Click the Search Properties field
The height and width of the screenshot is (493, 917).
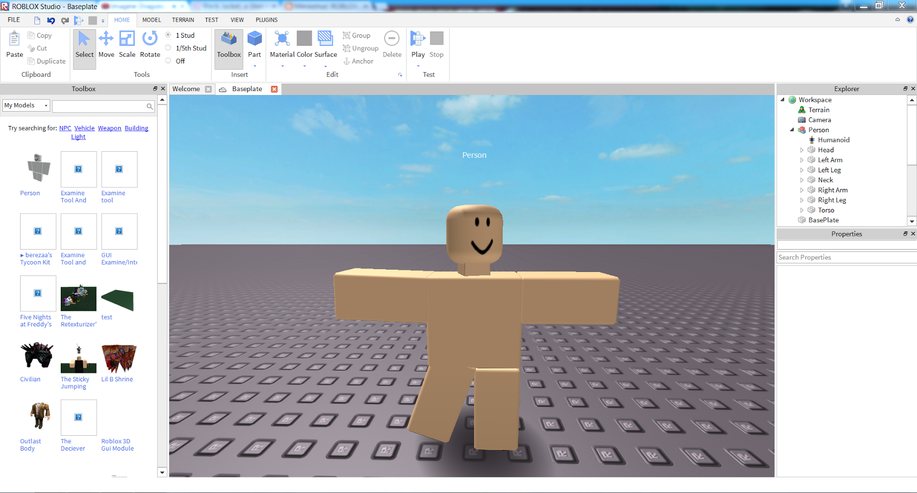pos(845,258)
